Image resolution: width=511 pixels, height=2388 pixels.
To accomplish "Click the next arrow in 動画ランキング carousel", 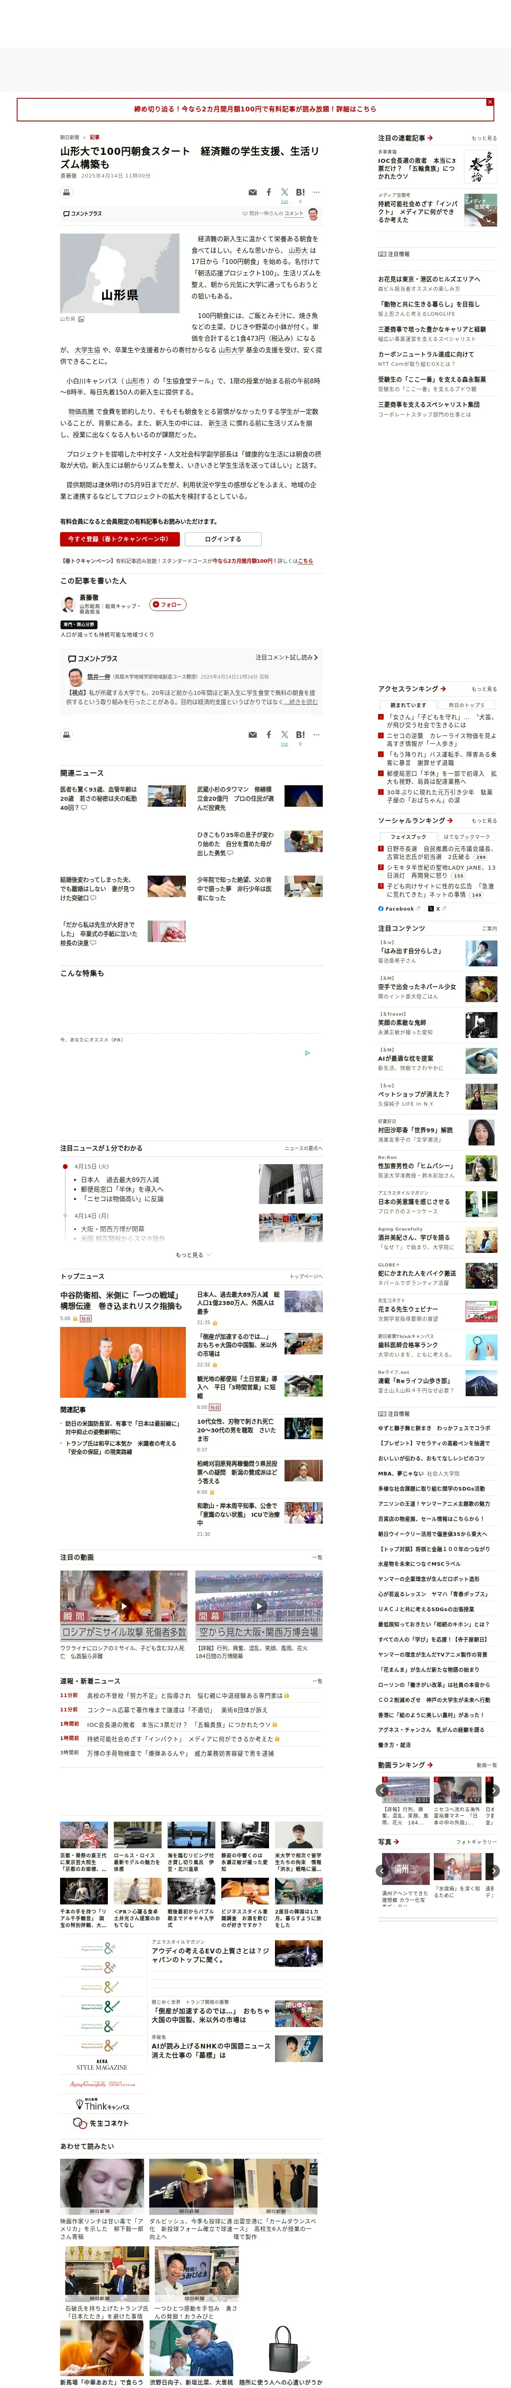I will [x=493, y=1790].
